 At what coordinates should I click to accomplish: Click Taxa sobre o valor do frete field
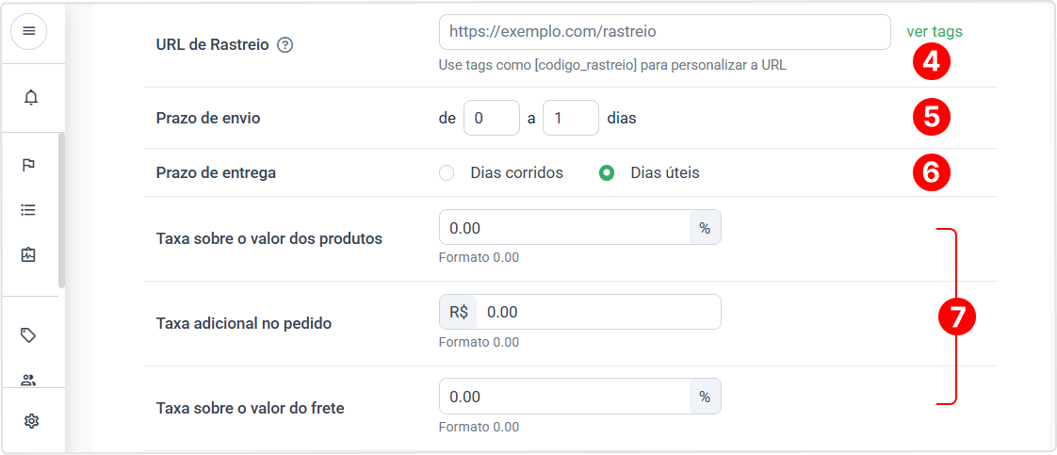564,397
